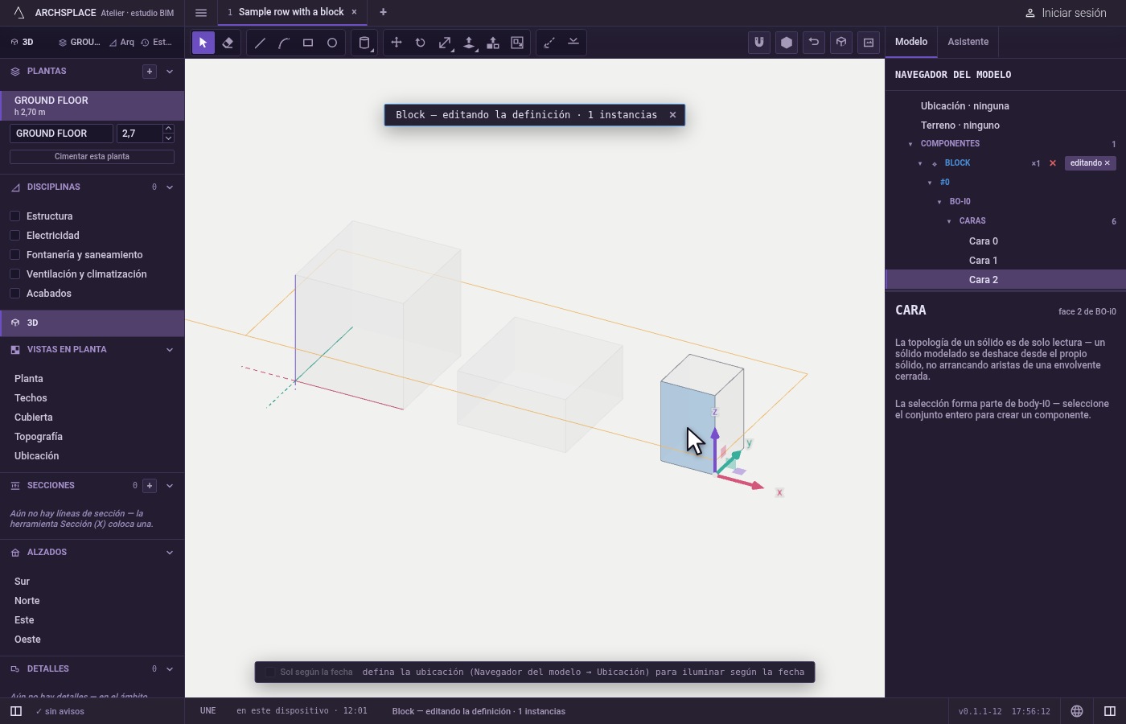Image resolution: width=1126 pixels, height=724 pixels.
Task: Select the eraser tool
Action: click(228, 43)
